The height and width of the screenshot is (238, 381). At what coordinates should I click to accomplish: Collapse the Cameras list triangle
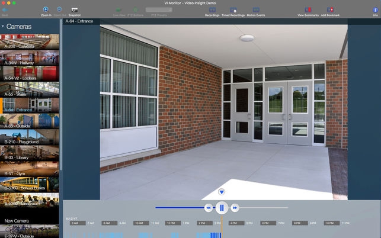click(x=3, y=26)
